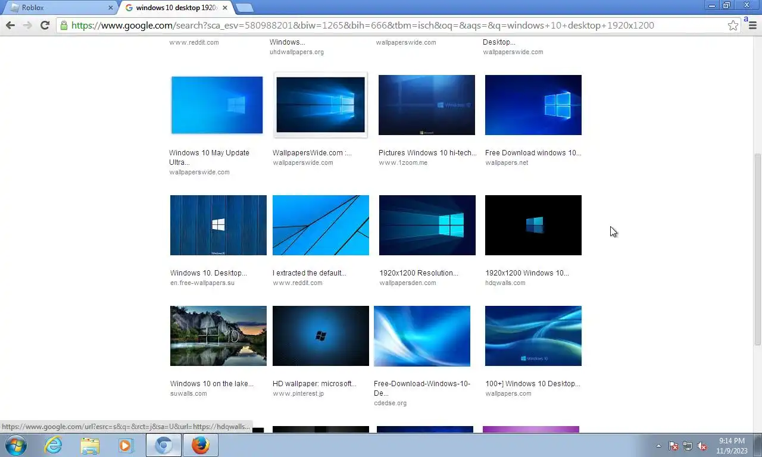The width and height of the screenshot is (762, 457).
Task: Open the cdedse.org blue waves thumbnail
Action: tap(422, 336)
